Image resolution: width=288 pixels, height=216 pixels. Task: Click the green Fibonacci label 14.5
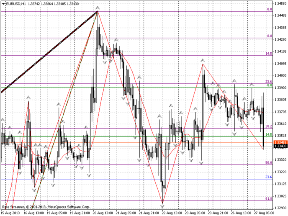tap(269, 135)
